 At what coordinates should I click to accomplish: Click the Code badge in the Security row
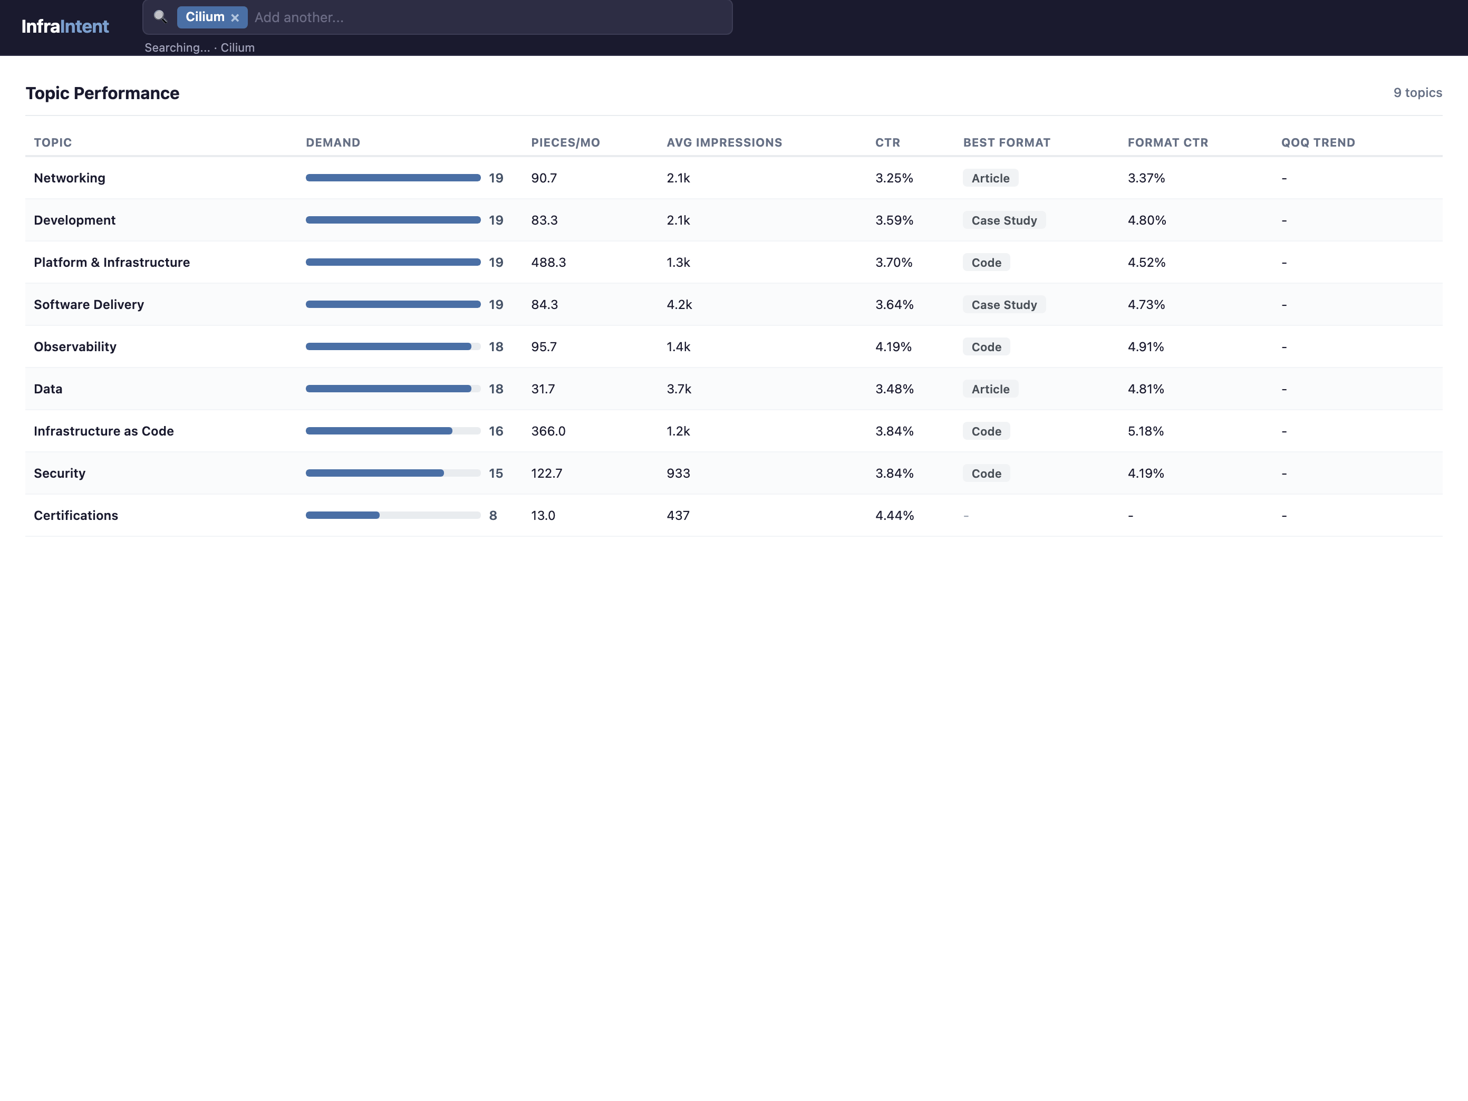point(986,472)
